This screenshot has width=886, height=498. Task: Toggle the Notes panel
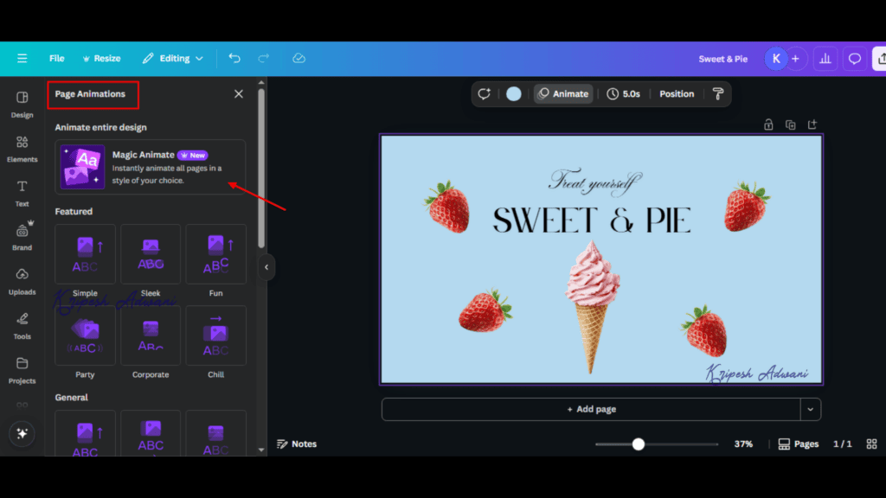(x=297, y=444)
